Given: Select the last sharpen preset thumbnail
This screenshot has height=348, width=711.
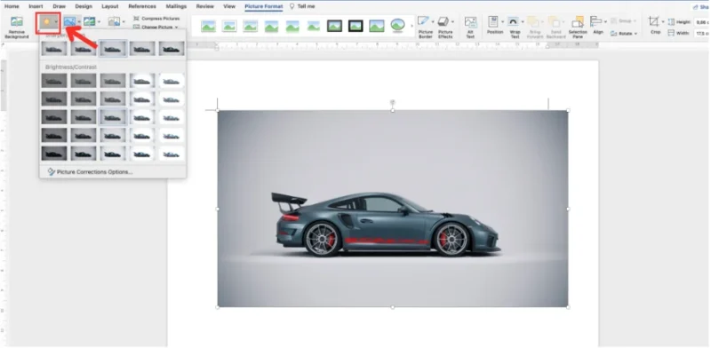Looking at the screenshot, I should pos(172,49).
